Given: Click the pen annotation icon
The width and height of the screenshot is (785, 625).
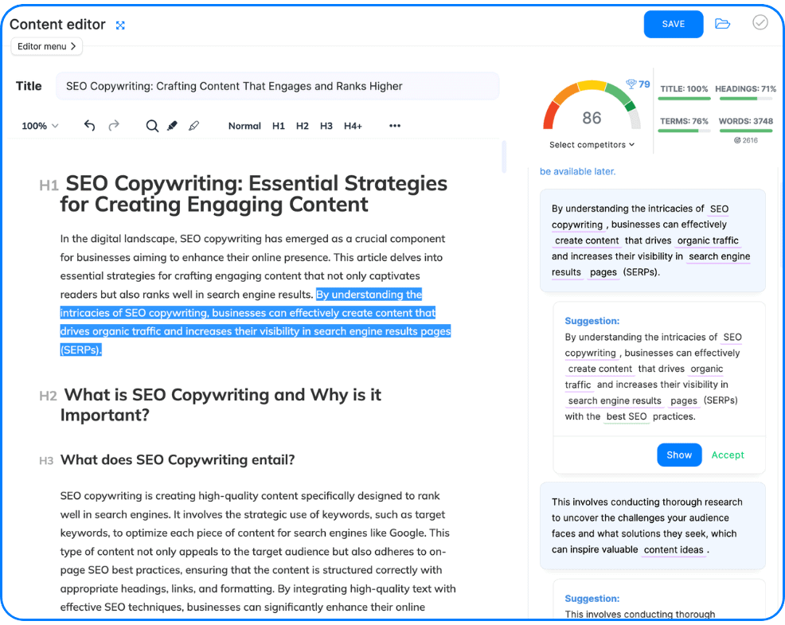Looking at the screenshot, I should pos(193,125).
